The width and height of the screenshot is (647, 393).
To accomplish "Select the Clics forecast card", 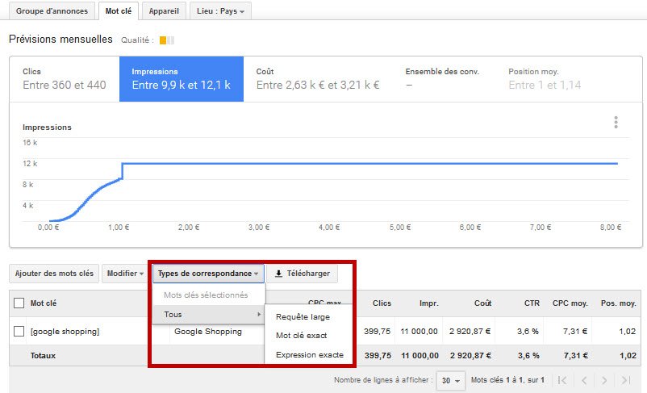I will coord(65,79).
